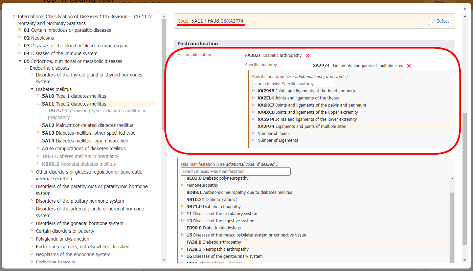The width and height of the screenshot is (473, 271).
Task: Expand Acute complications of diabetes mellitus
Action: (37, 148)
